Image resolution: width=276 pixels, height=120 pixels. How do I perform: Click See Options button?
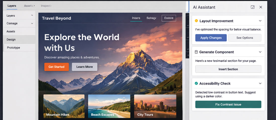245,38
